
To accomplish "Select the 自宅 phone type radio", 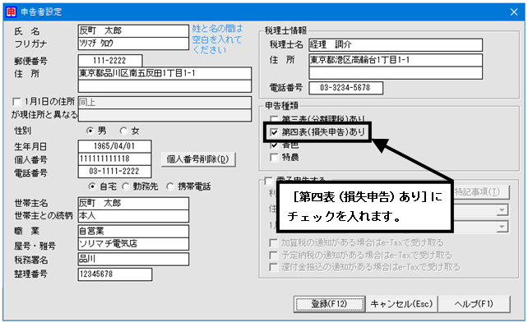I will [x=92, y=186].
